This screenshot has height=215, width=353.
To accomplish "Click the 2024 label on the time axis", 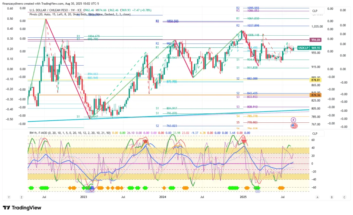I will (x=163, y=197).
